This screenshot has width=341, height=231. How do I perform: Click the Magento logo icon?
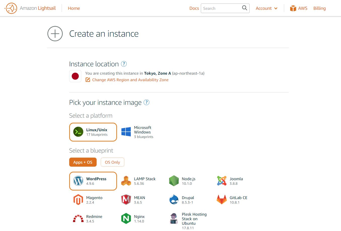click(78, 200)
